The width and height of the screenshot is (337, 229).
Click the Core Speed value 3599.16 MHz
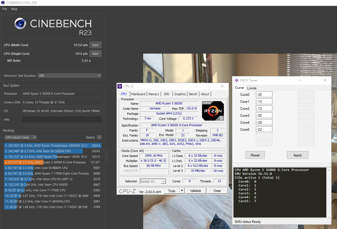(154, 156)
